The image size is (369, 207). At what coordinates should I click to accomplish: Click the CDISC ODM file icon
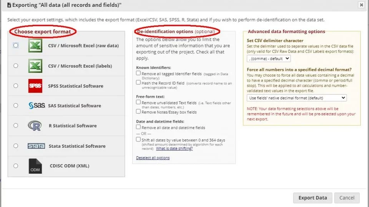coord(35,166)
